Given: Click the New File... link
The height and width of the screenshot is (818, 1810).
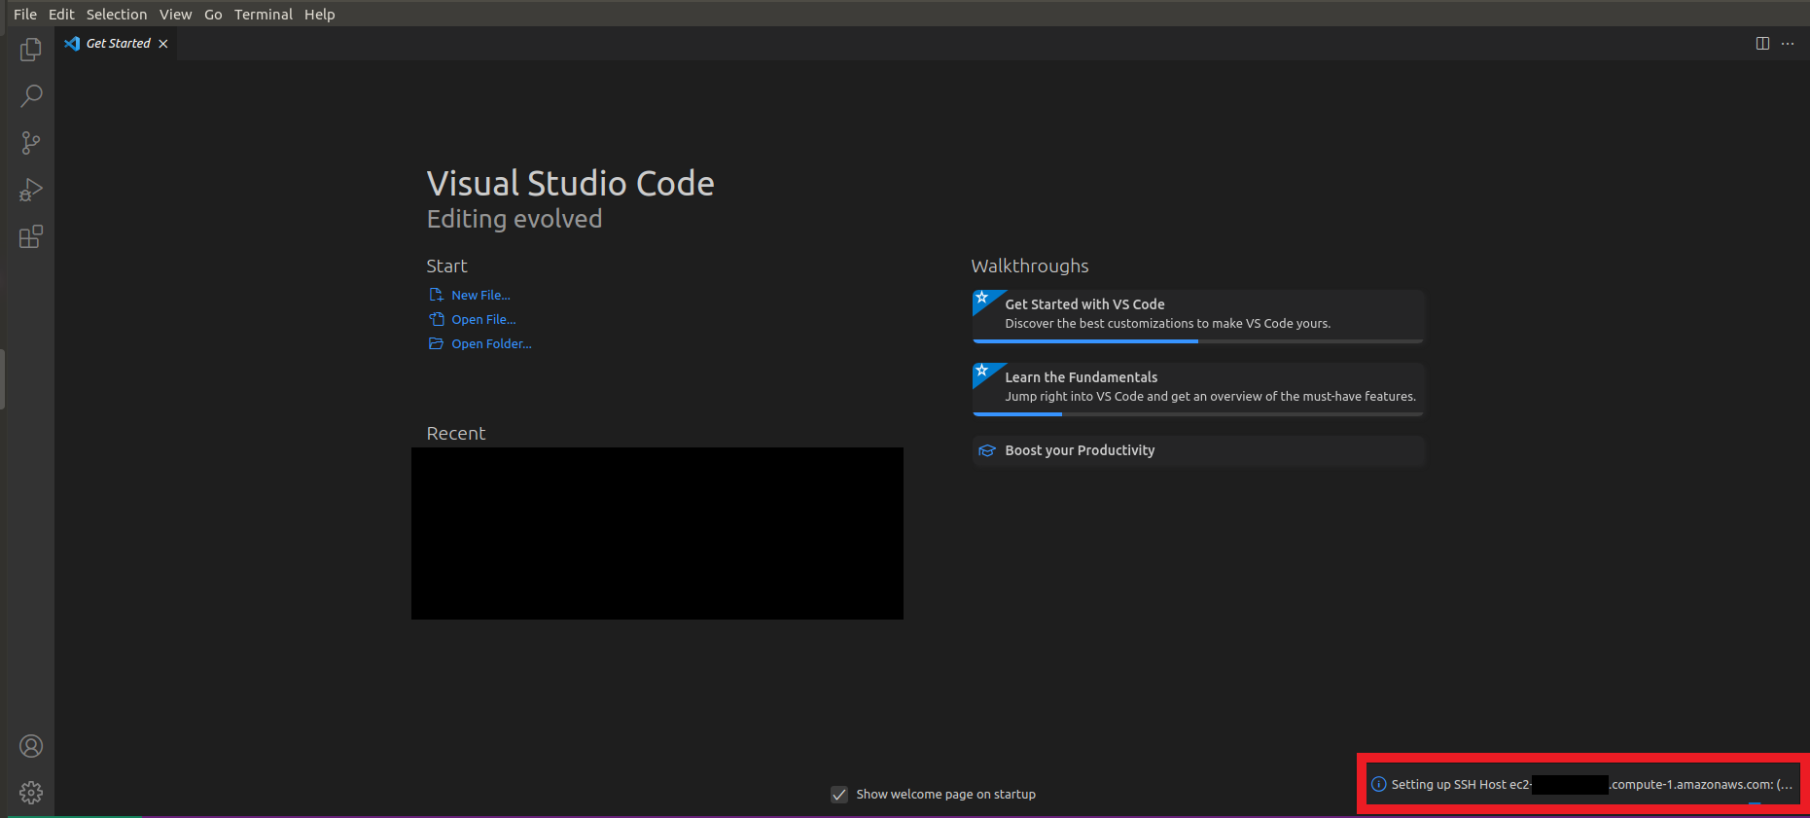Looking at the screenshot, I should [480, 295].
